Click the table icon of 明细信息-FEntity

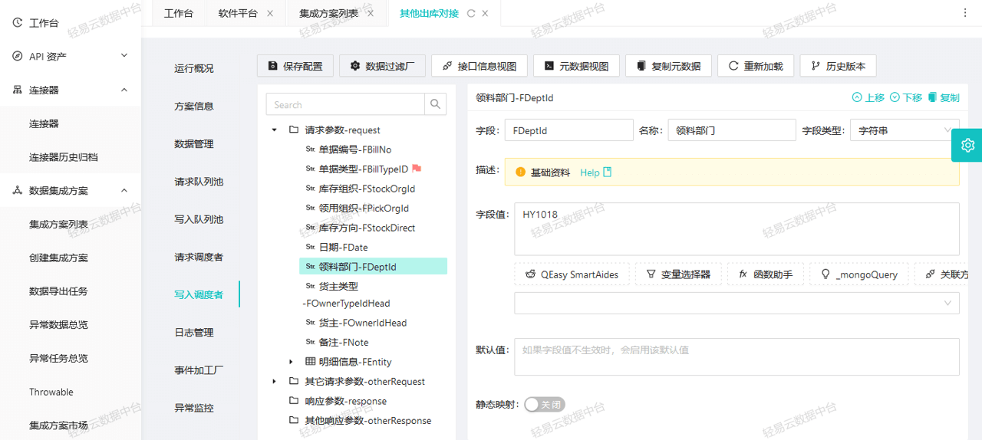(310, 361)
